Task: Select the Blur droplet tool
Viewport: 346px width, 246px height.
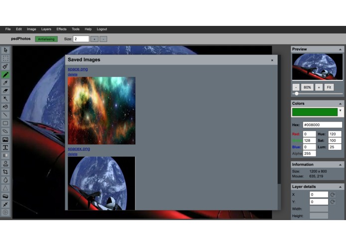Action: [x=5, y=180]
